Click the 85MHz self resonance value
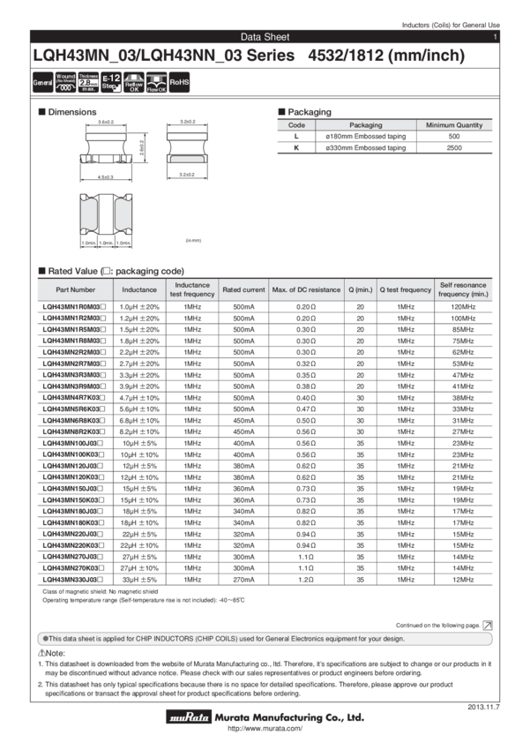This screenshot has height=750, width=530. [463, 330]
